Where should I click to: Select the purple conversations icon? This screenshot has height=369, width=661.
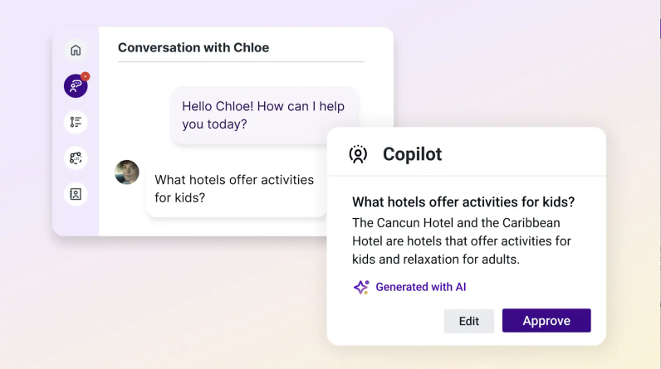pyautogui.click(x=76, y=86)
